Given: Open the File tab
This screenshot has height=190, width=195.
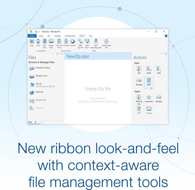Looking at the screenshot, I should (32, 36).
